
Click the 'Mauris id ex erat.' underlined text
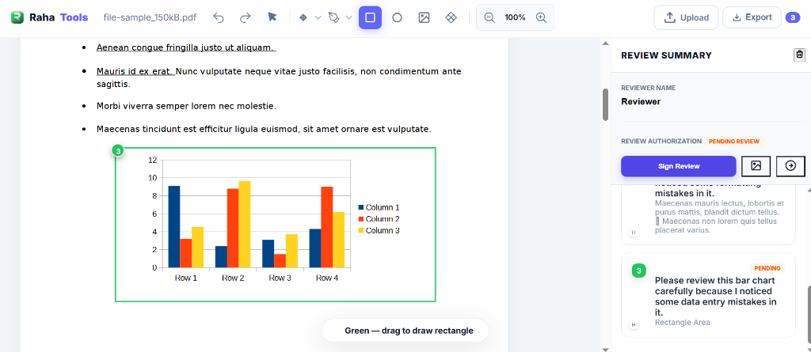(135, 71)
